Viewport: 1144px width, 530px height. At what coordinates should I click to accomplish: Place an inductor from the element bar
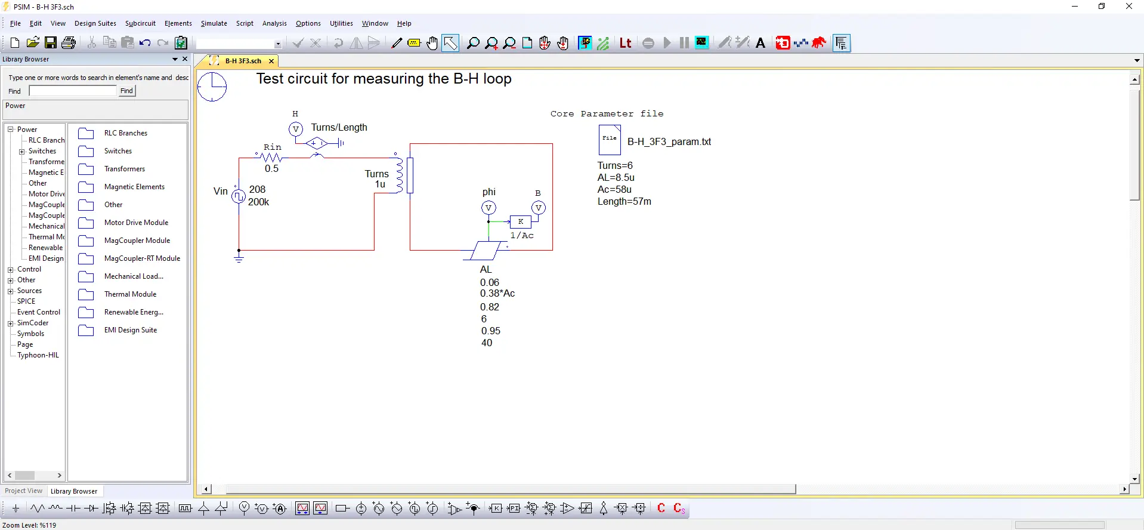coord(55,509)
